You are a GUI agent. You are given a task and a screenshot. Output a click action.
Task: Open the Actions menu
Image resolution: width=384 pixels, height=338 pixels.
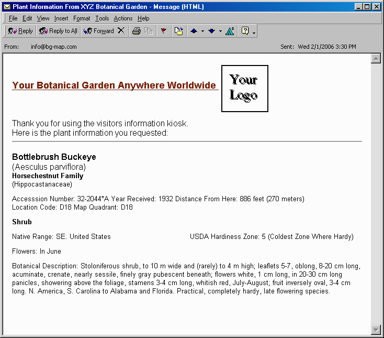[x=123, y=18]
